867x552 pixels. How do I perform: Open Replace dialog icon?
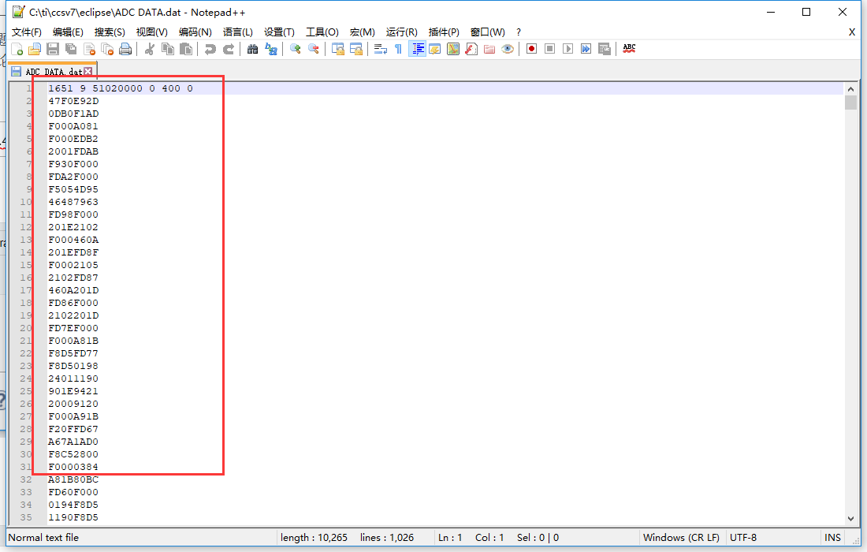[271, 49]
